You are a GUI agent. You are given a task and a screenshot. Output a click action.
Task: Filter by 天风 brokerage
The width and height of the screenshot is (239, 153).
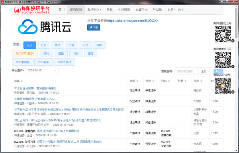pyautogui.click(x=46, y=54)
